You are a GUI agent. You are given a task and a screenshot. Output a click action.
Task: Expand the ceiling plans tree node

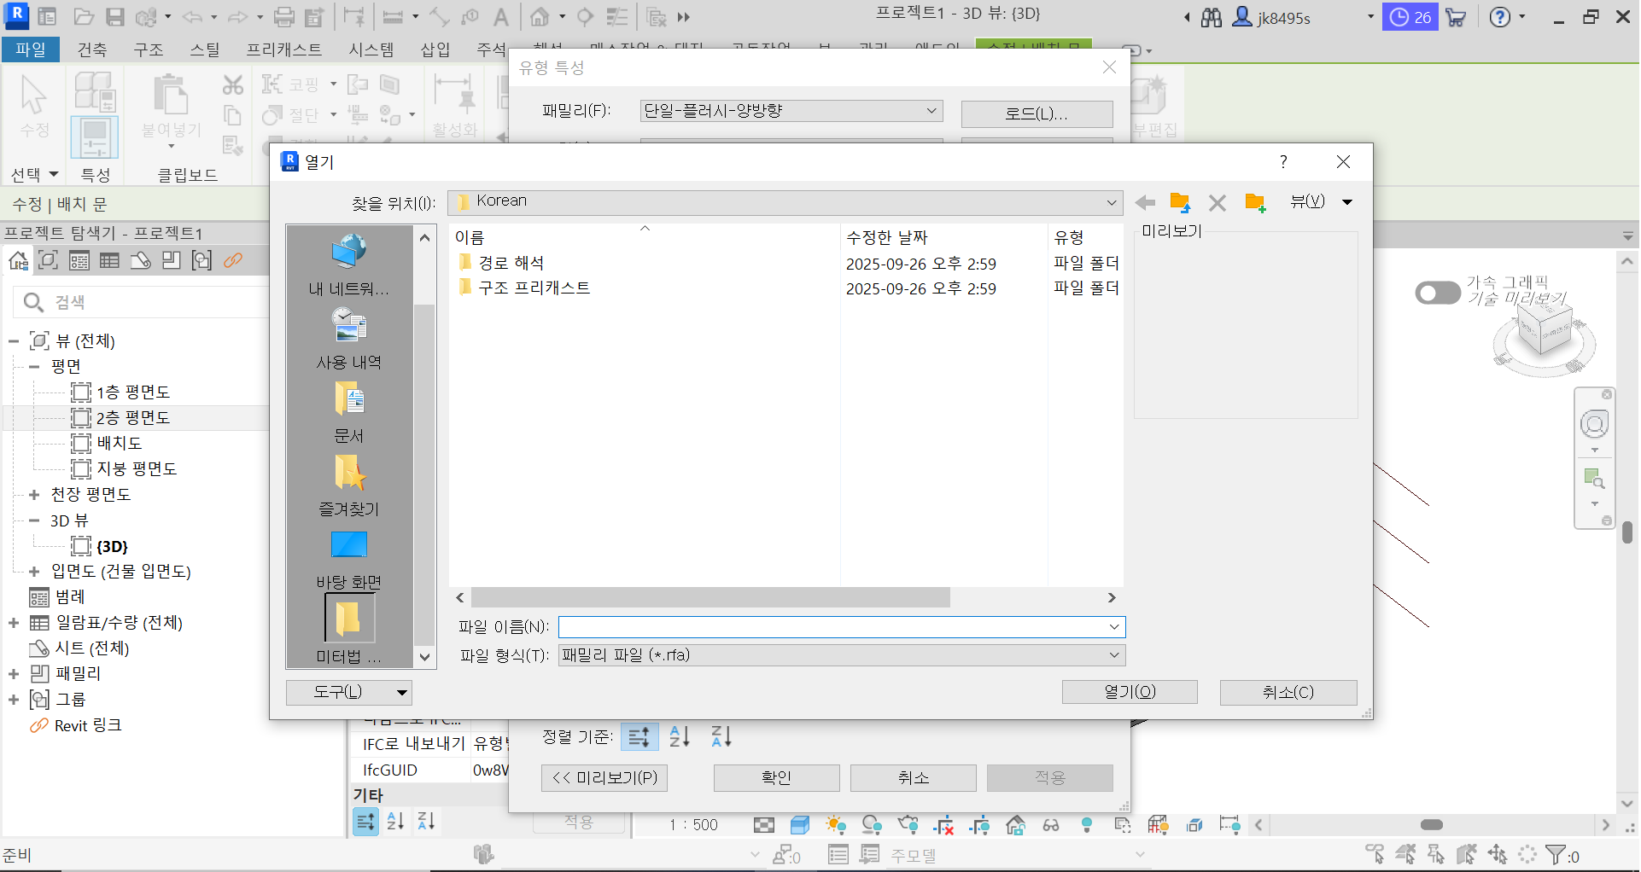(x=34, y=495)
